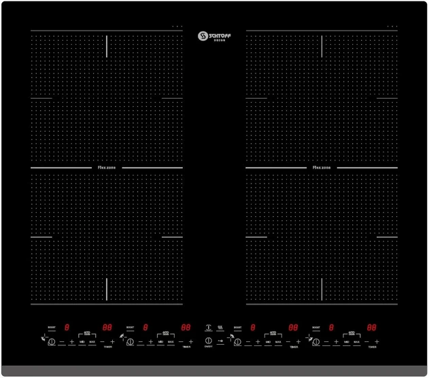Tap the rear-left zone red power digit
Viewport: 429px width, 378px height.
(x=145, y=328)
